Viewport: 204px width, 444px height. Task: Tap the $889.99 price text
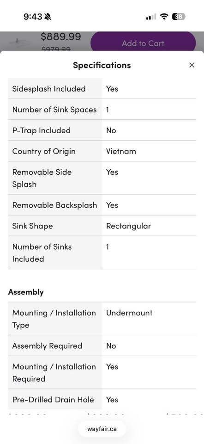click(61, 37)
